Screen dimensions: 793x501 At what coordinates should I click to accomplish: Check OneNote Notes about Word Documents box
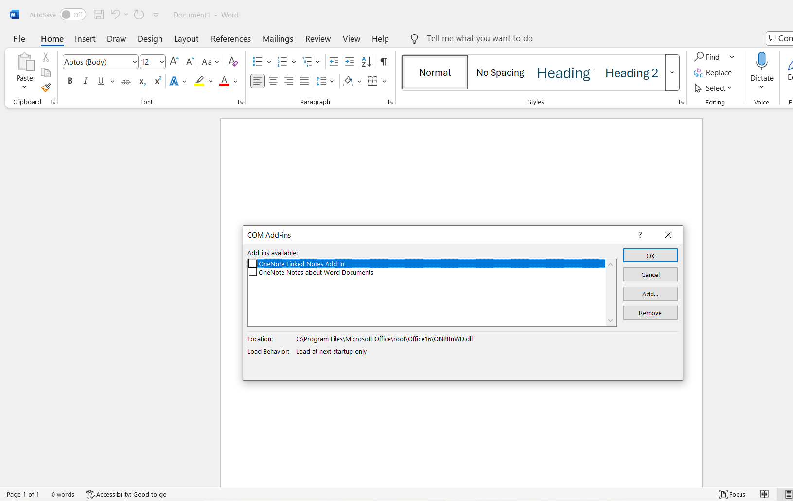tap(253, 272)
